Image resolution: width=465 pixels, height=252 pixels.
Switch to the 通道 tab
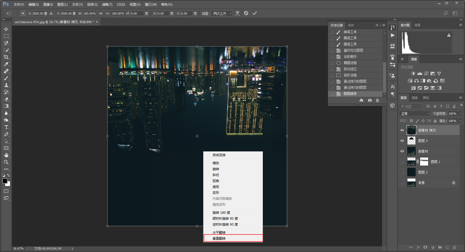[415, 98]
